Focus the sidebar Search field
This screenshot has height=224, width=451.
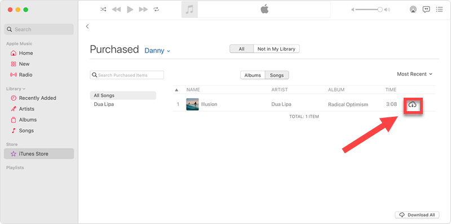39,29
